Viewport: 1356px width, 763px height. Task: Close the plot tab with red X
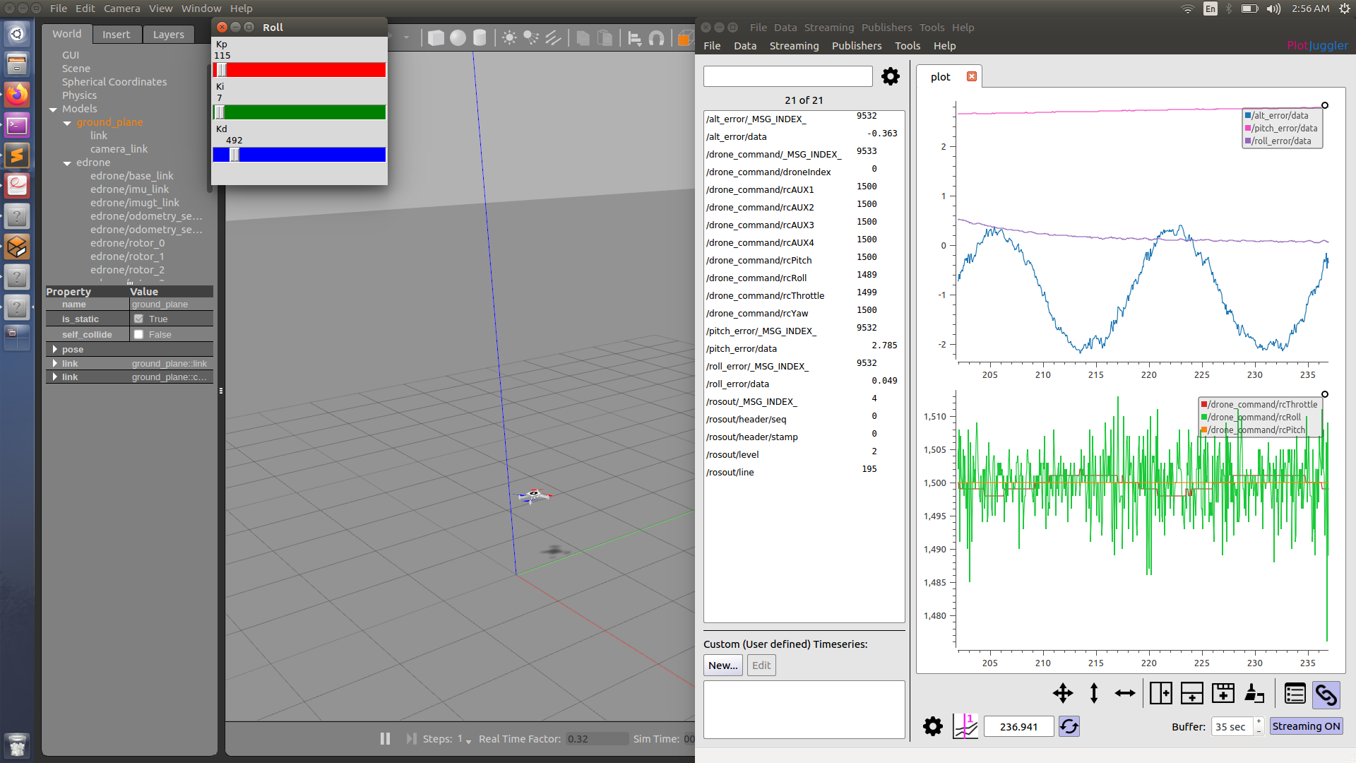point(972,76)
